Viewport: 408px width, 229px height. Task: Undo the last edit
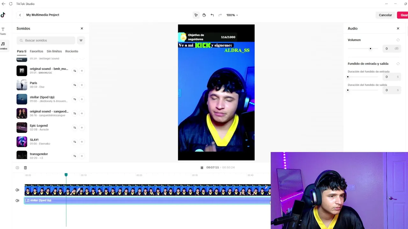point(212,15)
